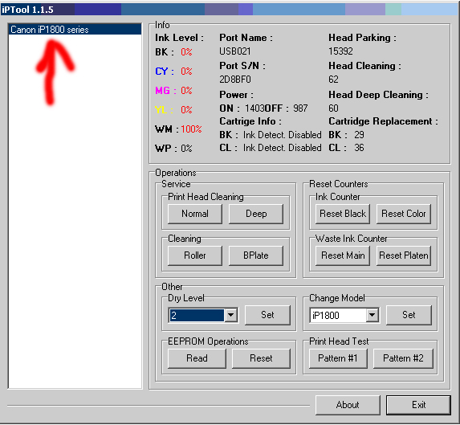
Task: Open the Dry Level dropdown arrow
Action: click(231, 315)
